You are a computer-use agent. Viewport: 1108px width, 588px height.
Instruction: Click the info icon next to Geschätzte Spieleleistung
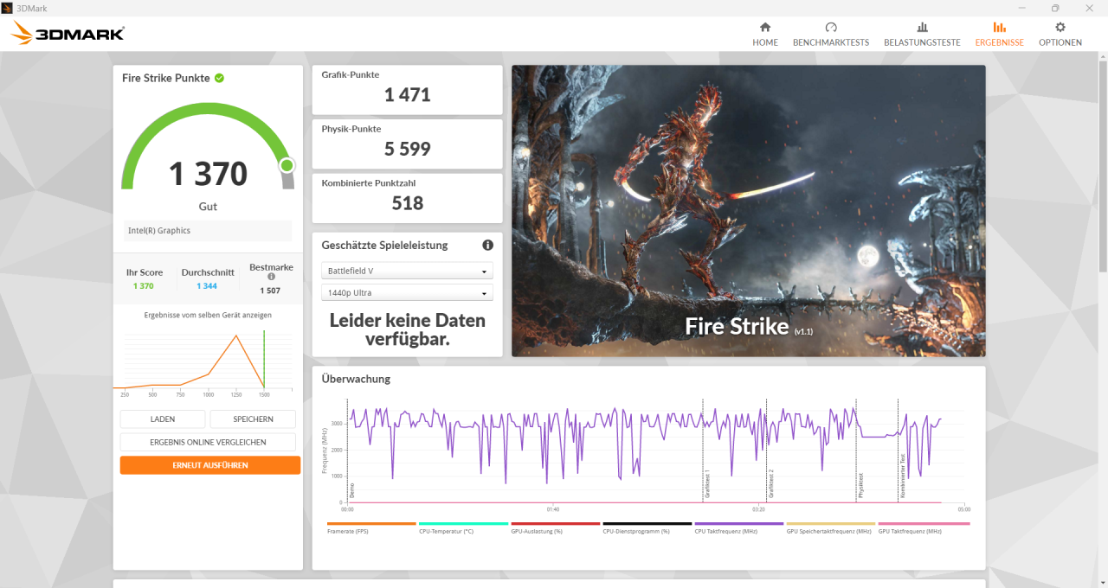coord(487,245)
